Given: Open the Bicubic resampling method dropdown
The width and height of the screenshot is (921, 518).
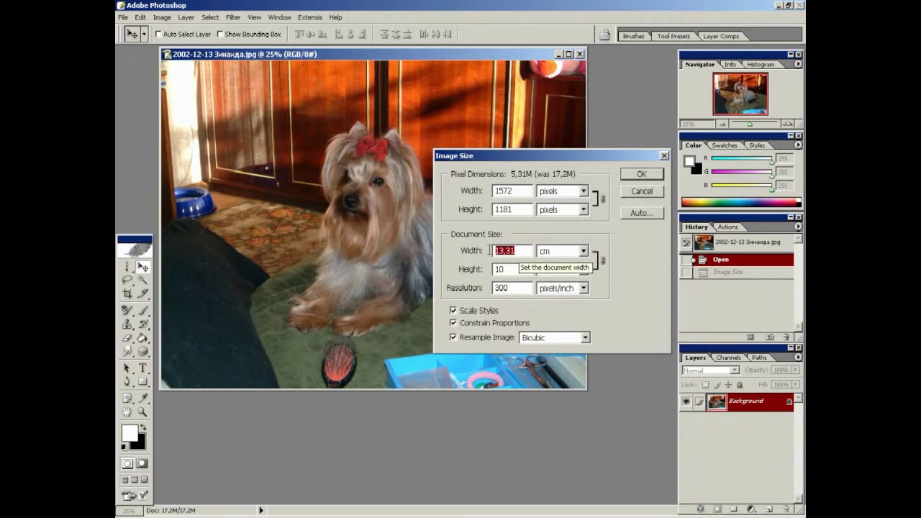Looking at the screenshot, I should (x=585, y=337).
